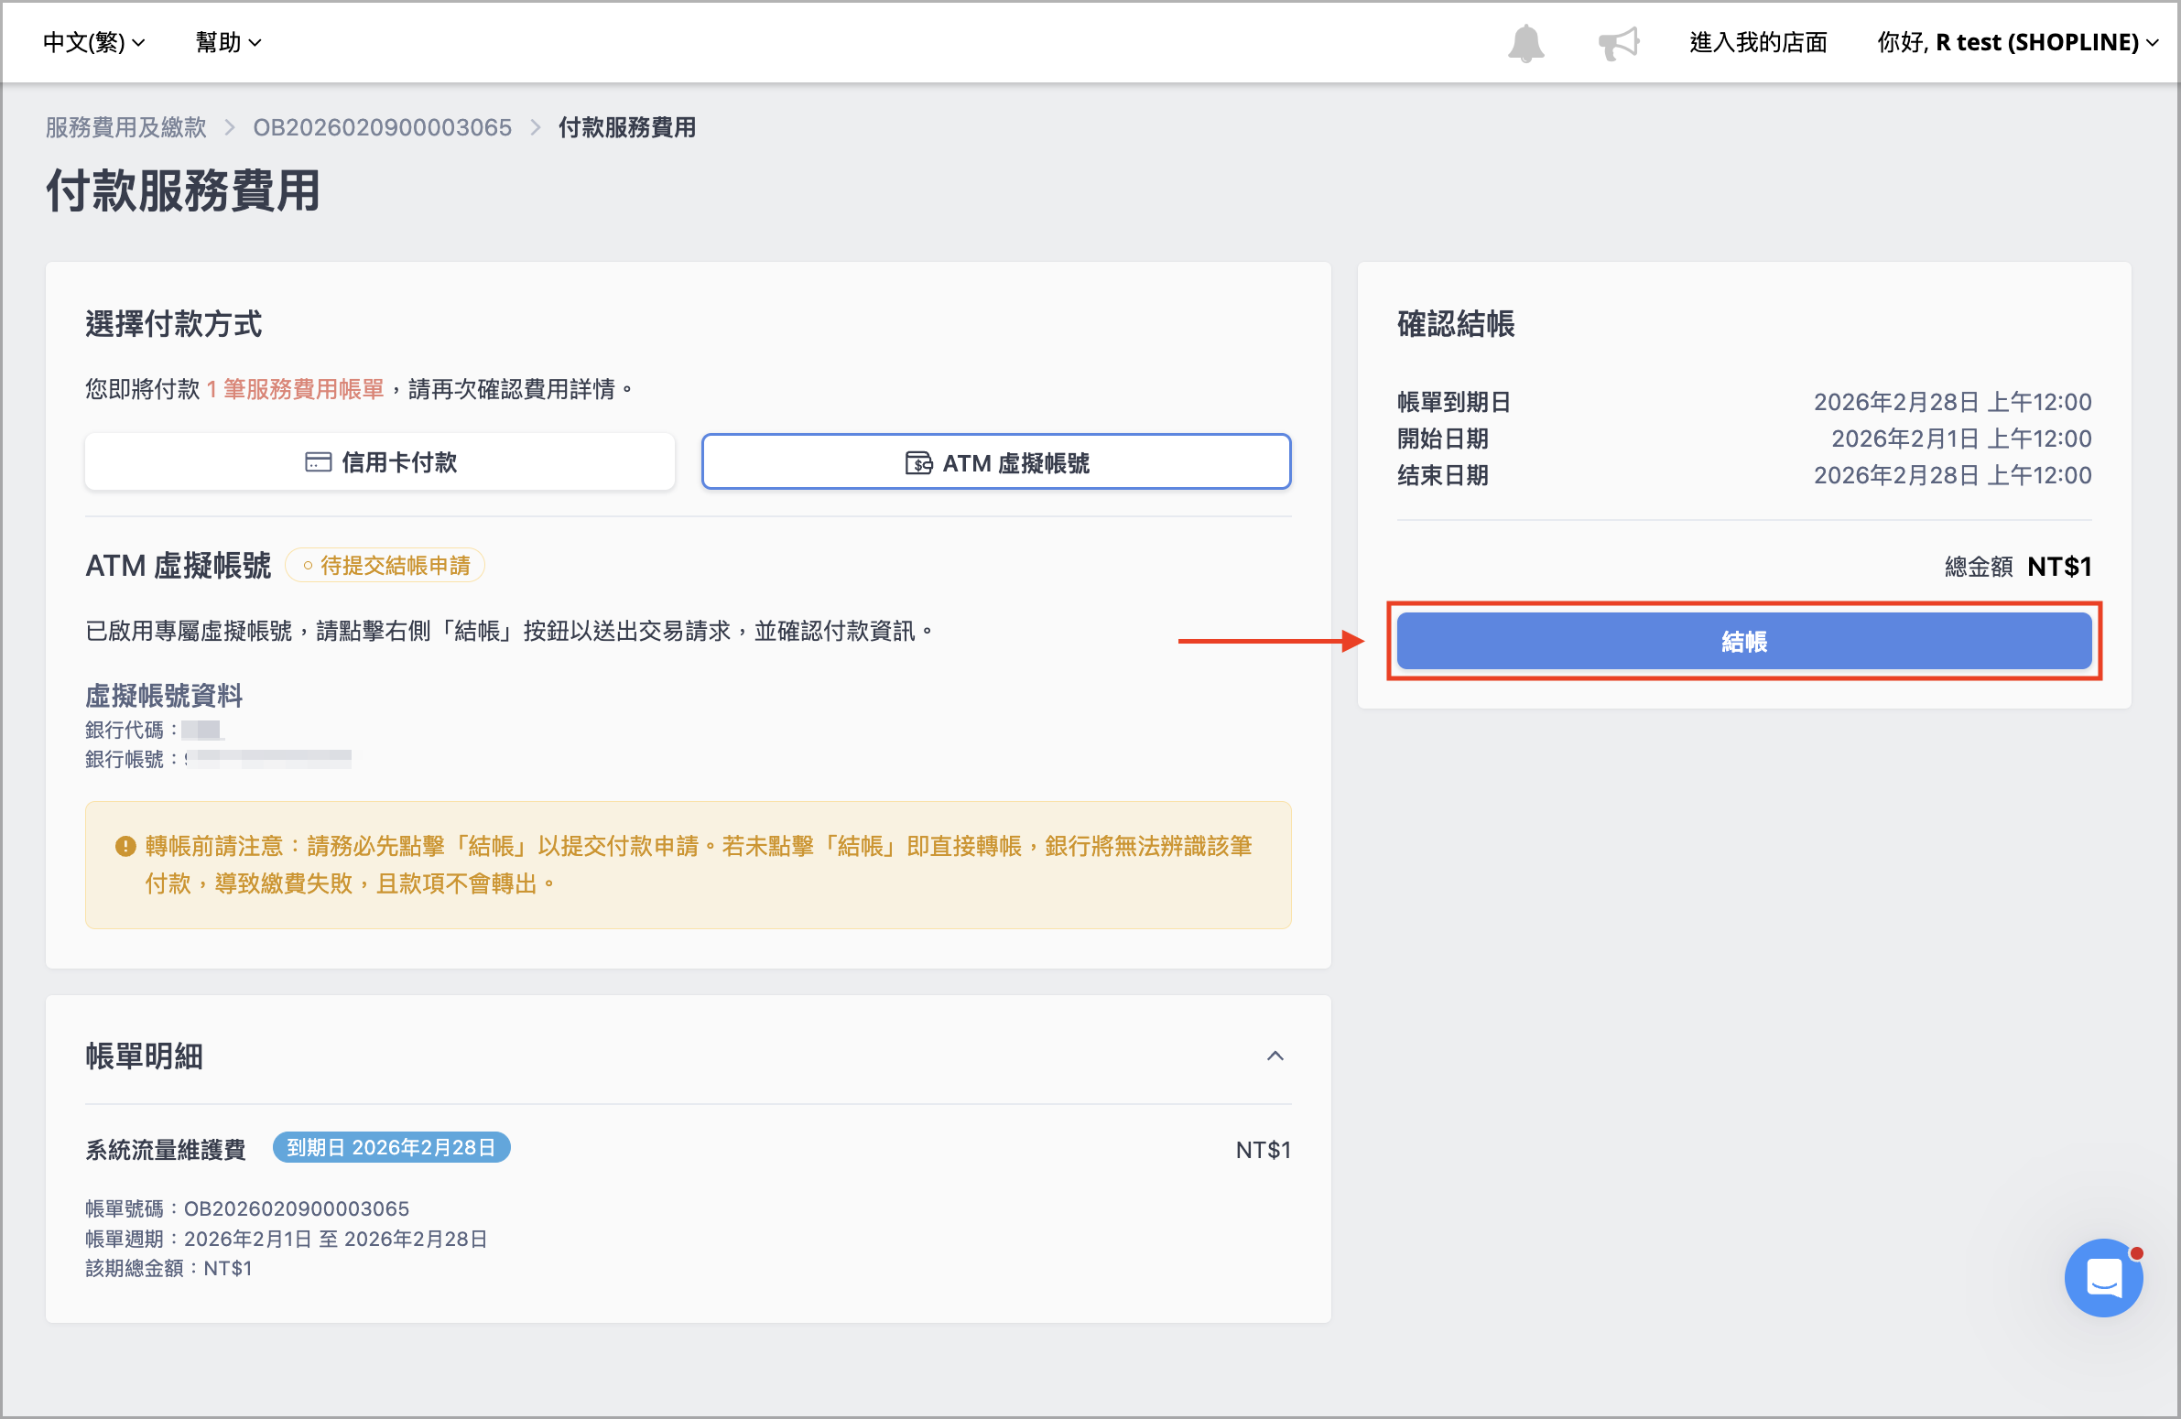Click the 進入我的店面 link

(x=1758, y=42)
